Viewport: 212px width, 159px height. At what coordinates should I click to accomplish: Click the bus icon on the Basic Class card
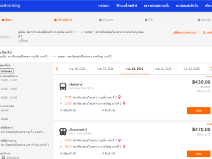[63, 132]
